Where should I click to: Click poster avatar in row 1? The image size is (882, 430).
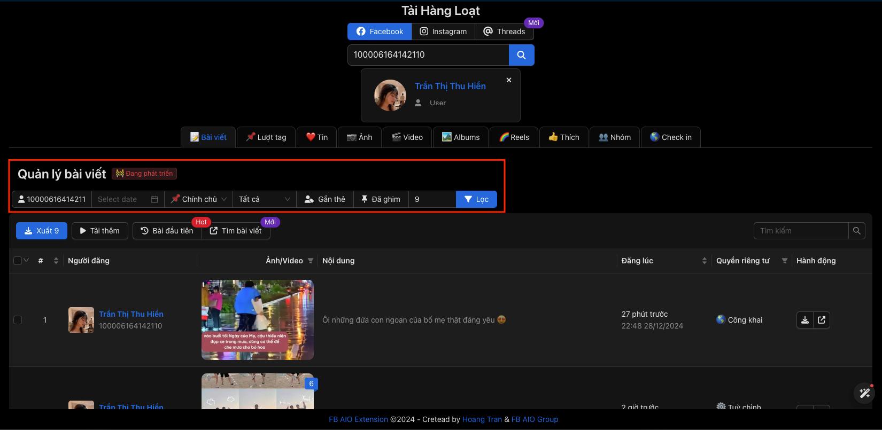pos(81,320)
